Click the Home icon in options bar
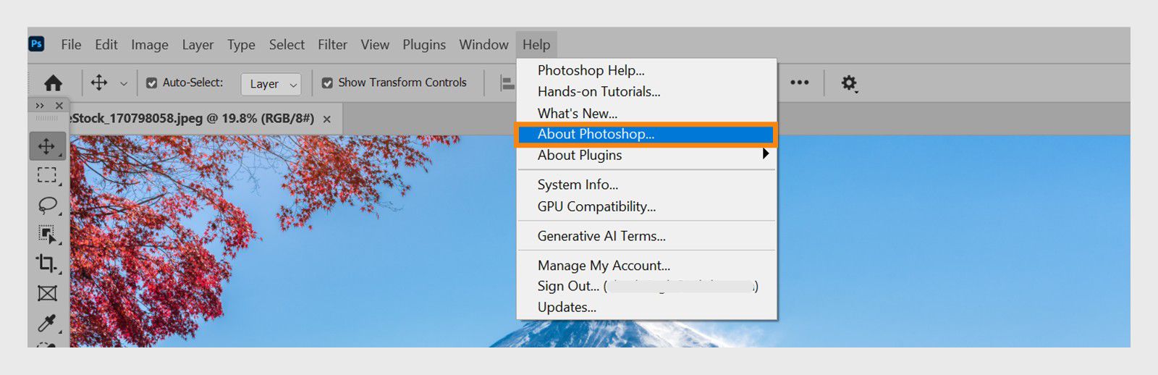Screen dimensions: 1158x375 point(53,83)
